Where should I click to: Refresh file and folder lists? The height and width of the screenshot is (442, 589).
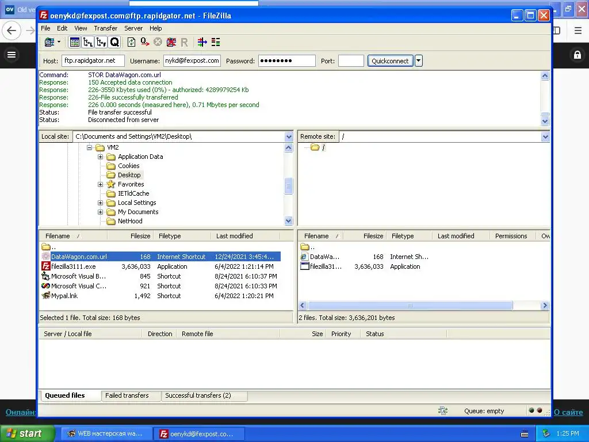click(131, 42)
